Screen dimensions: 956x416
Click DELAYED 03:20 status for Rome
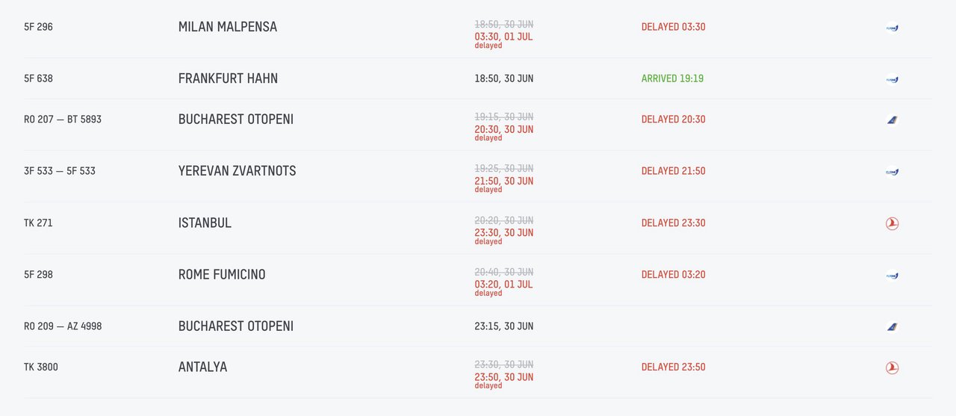click(673, 274)
